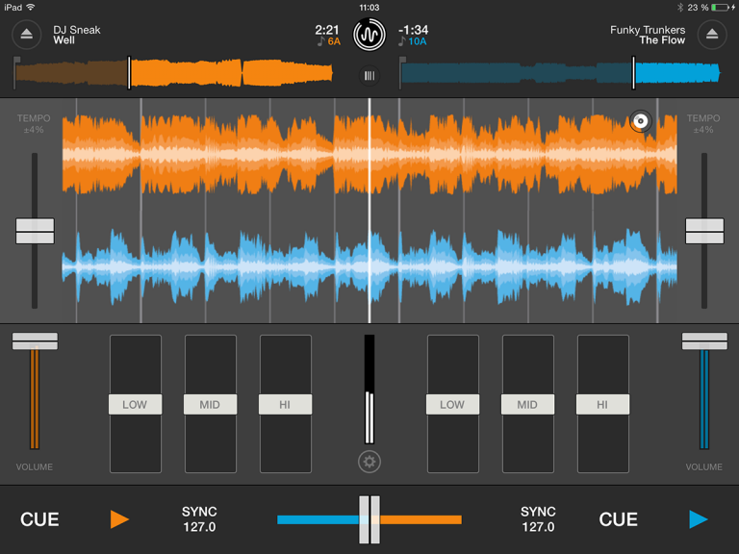Tap the large orange scrolling waveform
739x554 pixels.
(x=369, y=155)
